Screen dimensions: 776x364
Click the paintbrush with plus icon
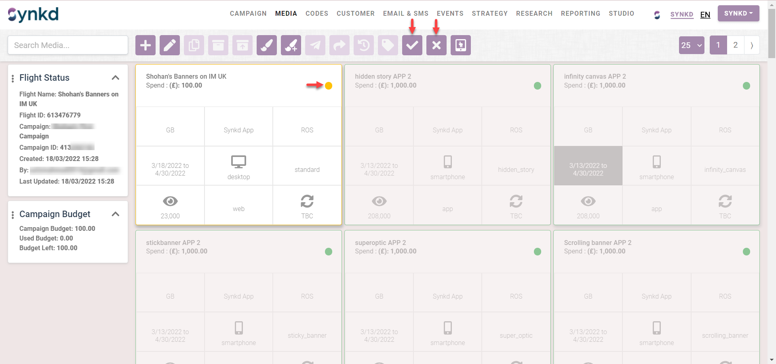[291, 45]
